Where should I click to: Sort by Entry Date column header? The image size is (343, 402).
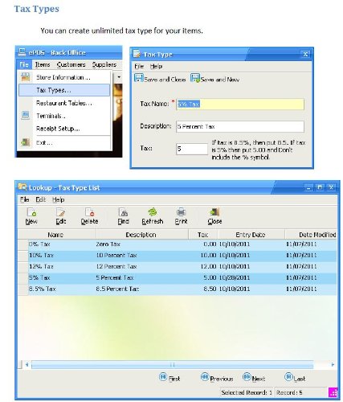coord(251,235)
